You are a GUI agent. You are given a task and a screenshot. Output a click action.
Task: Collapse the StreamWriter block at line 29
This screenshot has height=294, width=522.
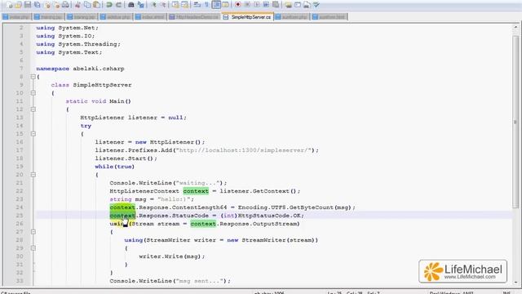tap(33, 248)
